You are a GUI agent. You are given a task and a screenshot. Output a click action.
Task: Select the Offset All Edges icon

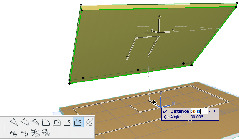(x=57, y=122)
